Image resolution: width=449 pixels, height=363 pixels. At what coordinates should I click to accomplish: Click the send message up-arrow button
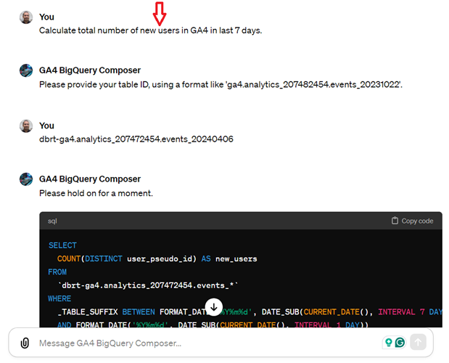418,342
